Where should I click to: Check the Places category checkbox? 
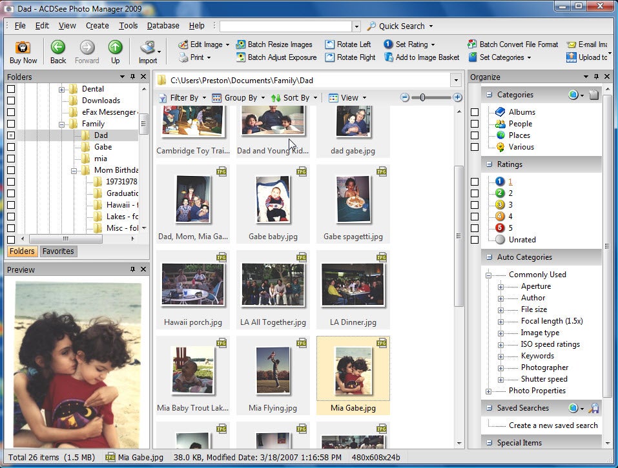[x=475, y=135]
